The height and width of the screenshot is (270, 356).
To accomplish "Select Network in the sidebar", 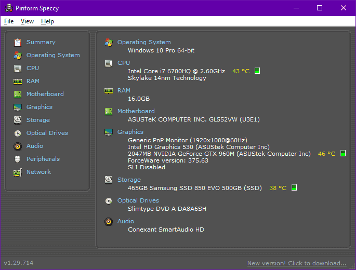I will [x=38, y=172].
